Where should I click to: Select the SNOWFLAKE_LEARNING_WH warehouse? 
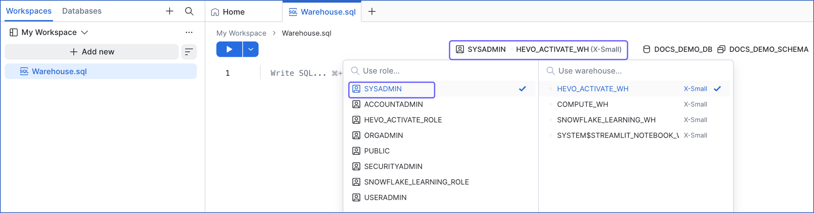pos(636,120)
